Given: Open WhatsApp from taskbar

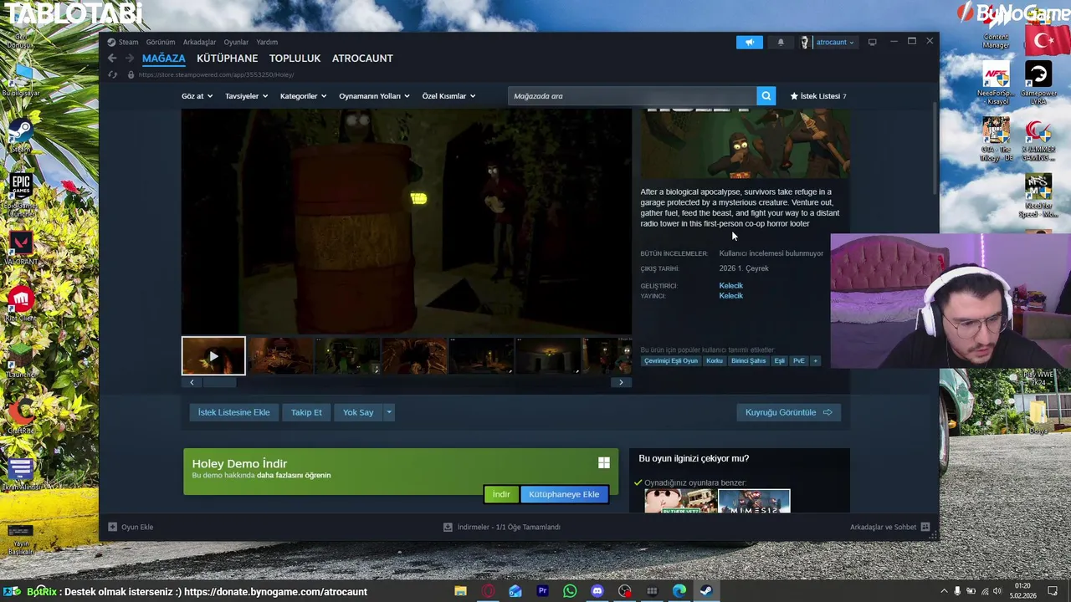Looking at the screenshot, I should point(570,591).
